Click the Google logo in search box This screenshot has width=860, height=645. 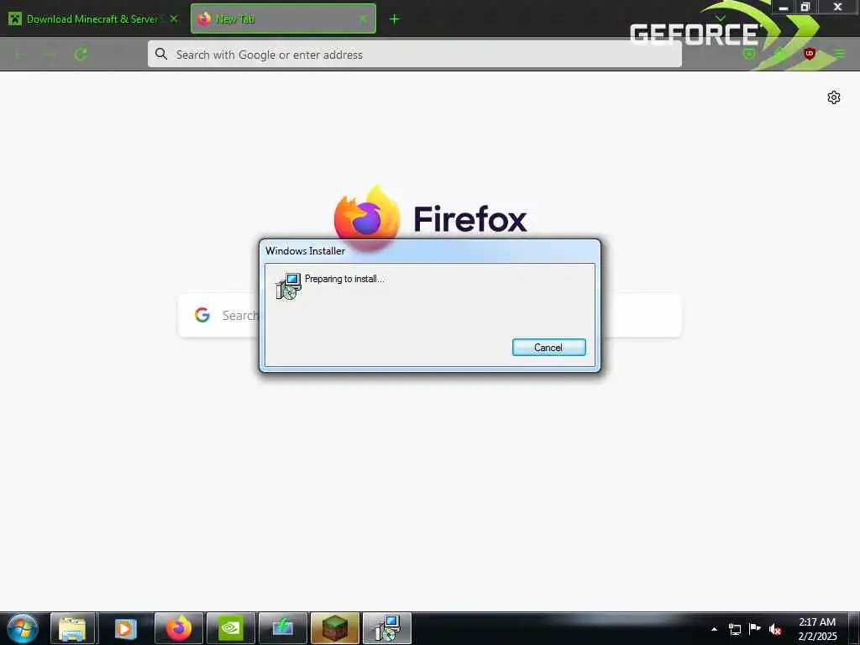coord(202,315)
